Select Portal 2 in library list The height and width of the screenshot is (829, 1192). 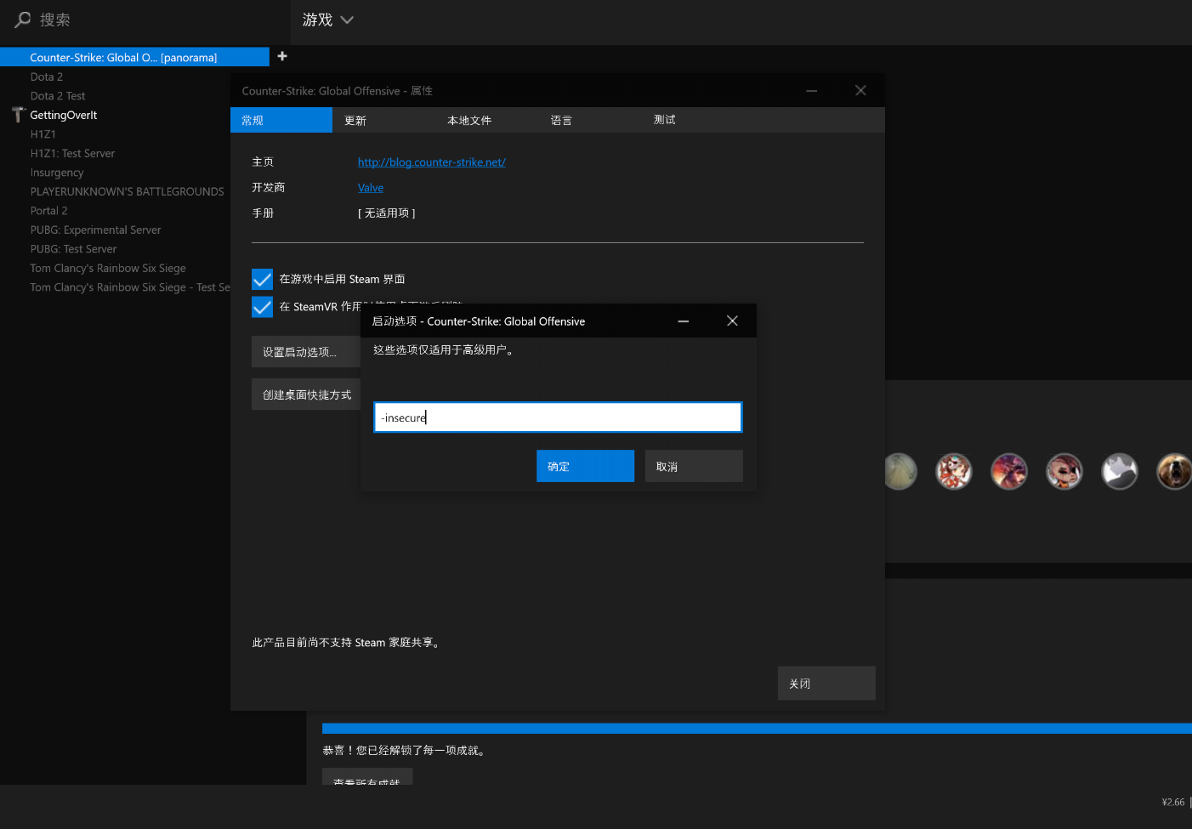(48, 211)
